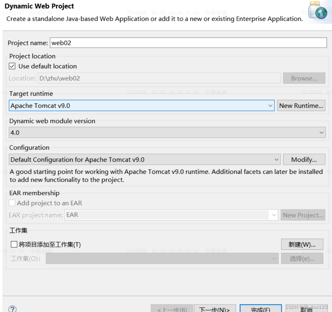Click the 新建(W)... button
This screenshot has width=332, height=312.
point(302,244)
